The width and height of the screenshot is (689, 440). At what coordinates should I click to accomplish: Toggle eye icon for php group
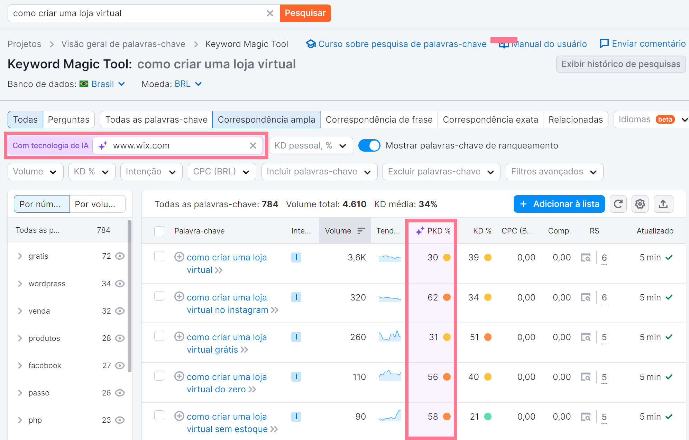coord(120,420)
